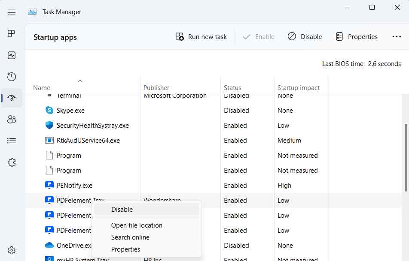Open the App history page in sidebar
409x261 pixels.
[12, 77]
